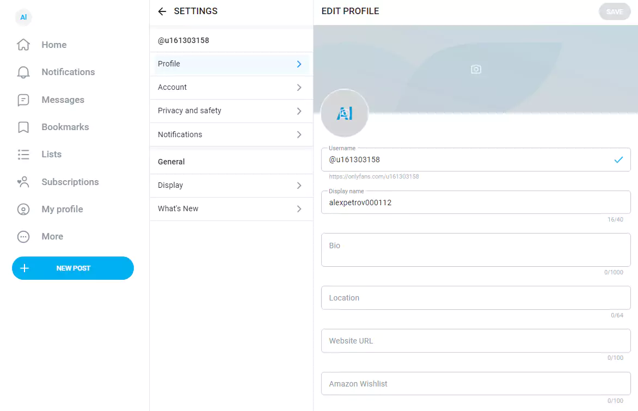The width and height of the screenshot is (638, 411).
Task: Click the Subscriptions heart-person icon
Action: pyautogui.click(x=23, y=182)
